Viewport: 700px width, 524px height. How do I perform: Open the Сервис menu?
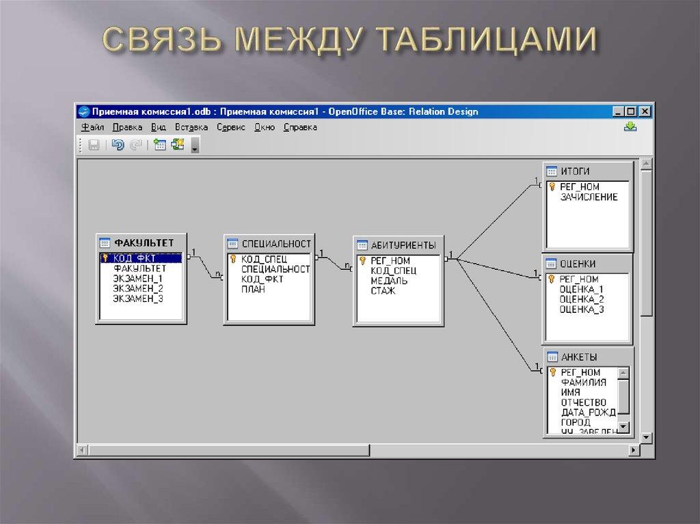point(230,127)
